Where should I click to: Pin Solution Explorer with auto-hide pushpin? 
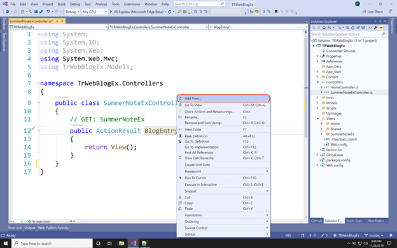coord(380,21)
